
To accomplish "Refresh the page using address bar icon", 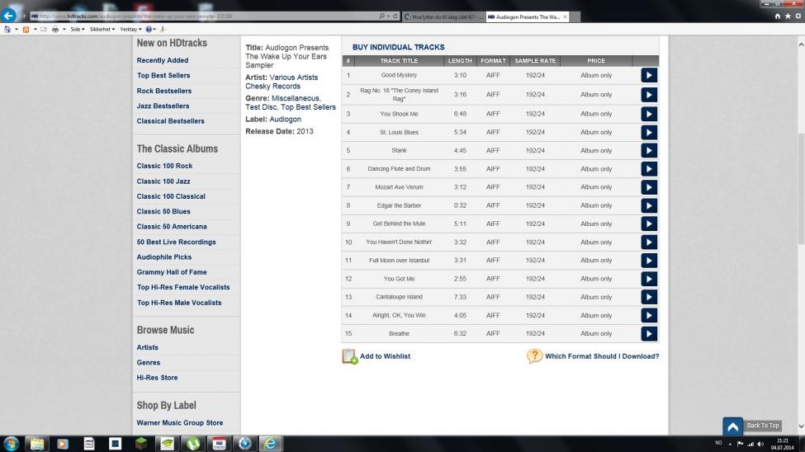I will [x=395, y=16].
